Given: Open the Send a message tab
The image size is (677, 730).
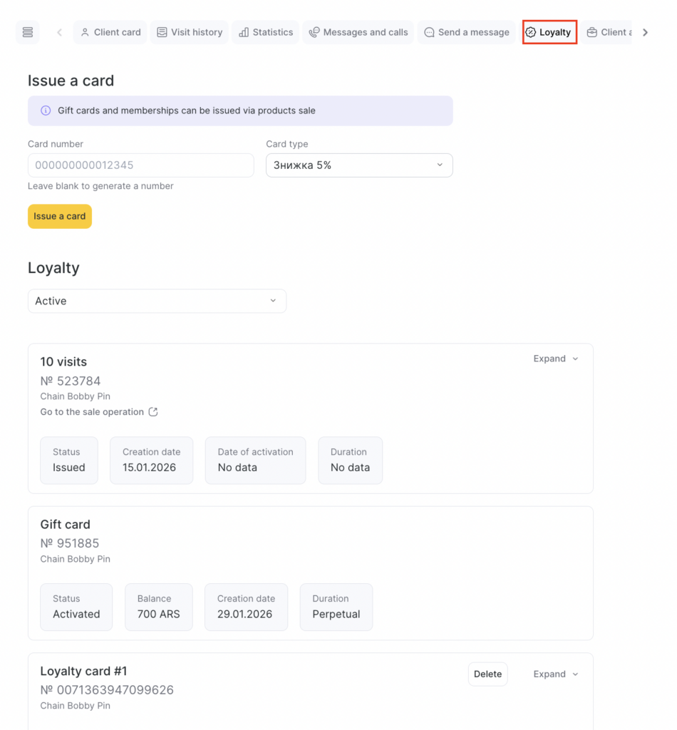Looking at the screenshot, I should point(466,32).
